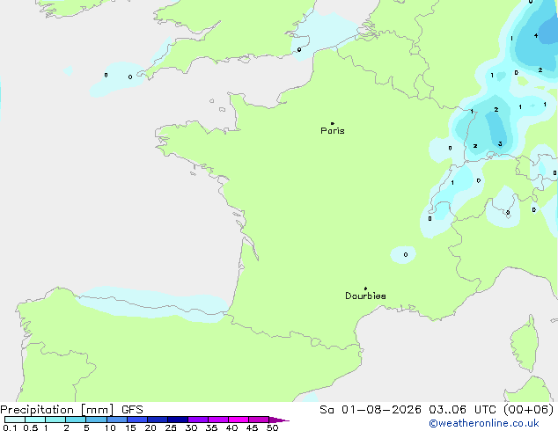Click the Dourbies city label
The width and height of the screenshot is (558, 431).
[x=365, y=296]
